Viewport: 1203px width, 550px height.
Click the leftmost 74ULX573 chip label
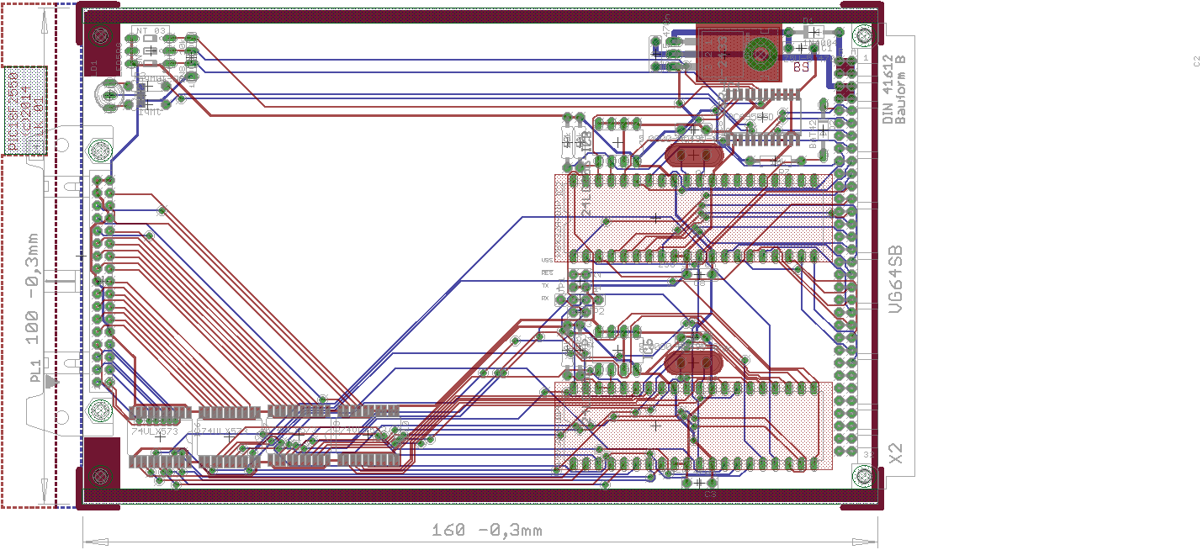pos(154,431)
